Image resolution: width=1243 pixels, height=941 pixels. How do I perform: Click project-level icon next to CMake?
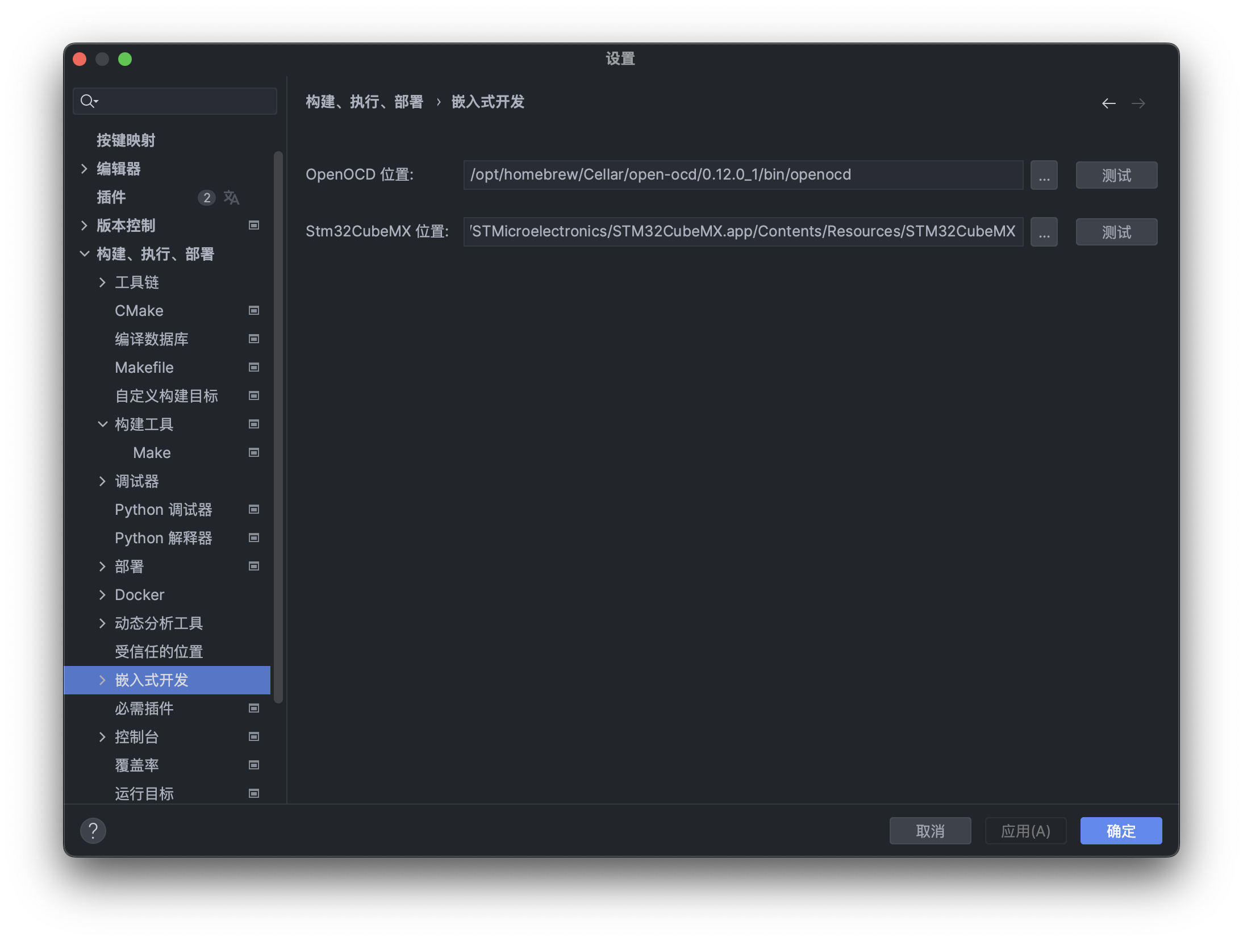tap(254, 310)
